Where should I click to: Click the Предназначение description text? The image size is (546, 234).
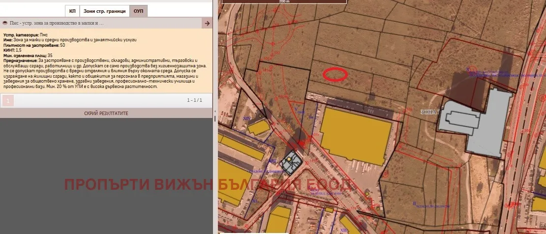[98, 76]
